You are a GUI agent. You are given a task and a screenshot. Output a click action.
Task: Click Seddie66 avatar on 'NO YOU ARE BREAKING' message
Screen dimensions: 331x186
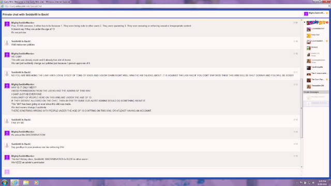[x=7, y=73]
